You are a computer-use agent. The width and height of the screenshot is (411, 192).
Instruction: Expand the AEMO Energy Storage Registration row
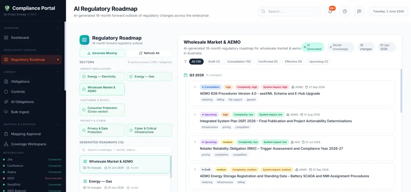[195, 169]
